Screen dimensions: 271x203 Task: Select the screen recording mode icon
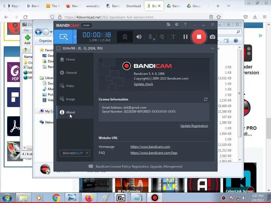64,37
